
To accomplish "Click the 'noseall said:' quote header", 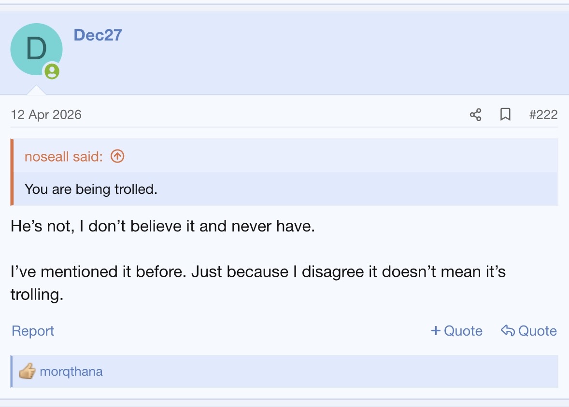I will [x=63, y=157].
